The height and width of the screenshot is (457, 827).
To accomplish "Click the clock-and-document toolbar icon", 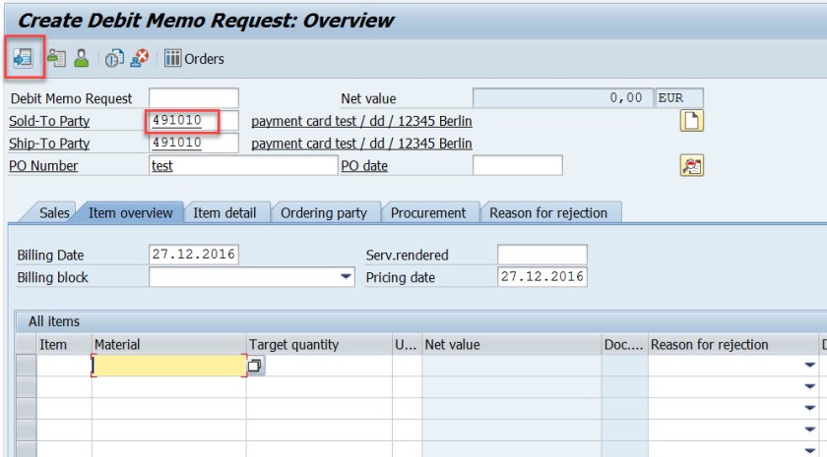I will pos(113,59).
